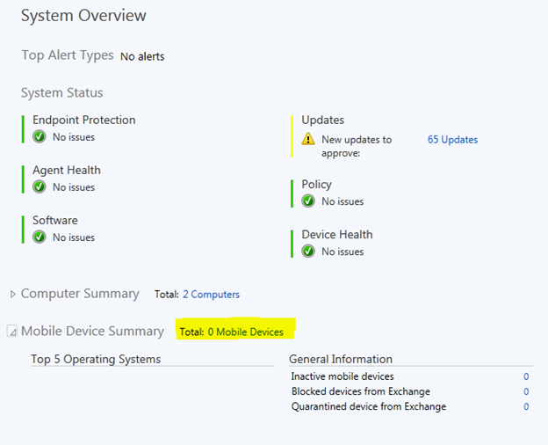This screenshot has height=445, width=548.
Task: Collapse the Mobile Device Summary section
Action: [x=12, y=332]
